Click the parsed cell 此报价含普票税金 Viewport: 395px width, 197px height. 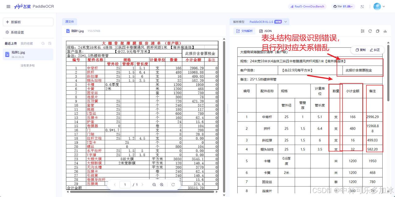pyautogui.click(x=359, y=70)
